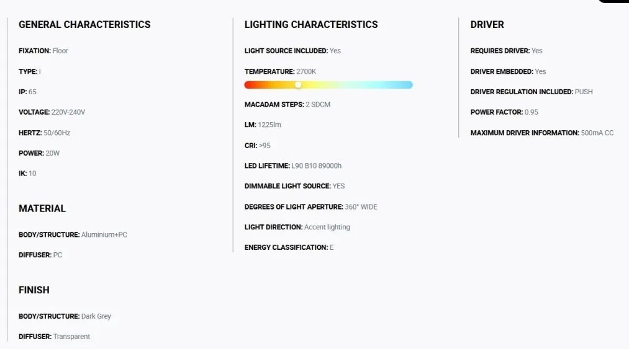
Task: Click the Finish section heading
Action: point(34,290)
